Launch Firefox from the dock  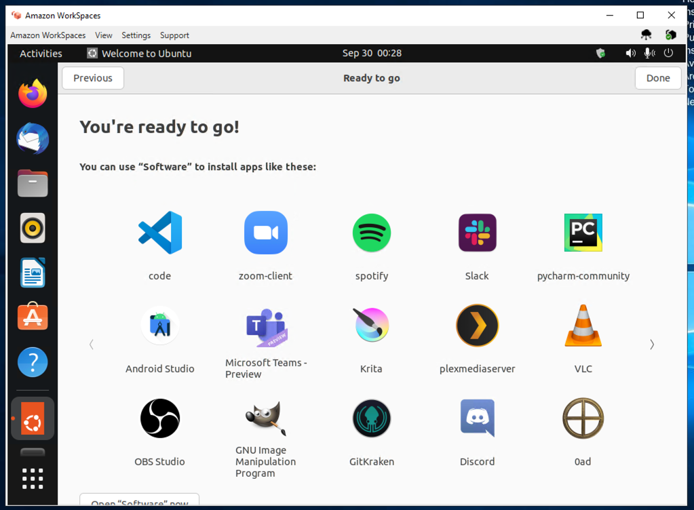(x=32, y=93)
